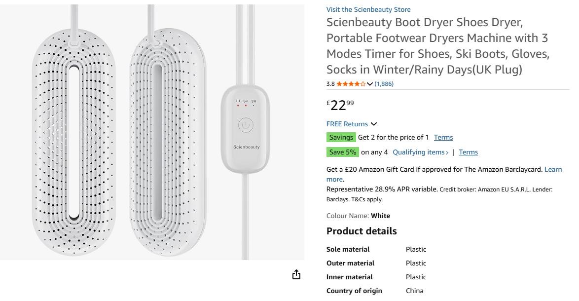Screen dimensions: 579x301
Task: Click the left shoe dryer in product image
Action: (74, 143)
